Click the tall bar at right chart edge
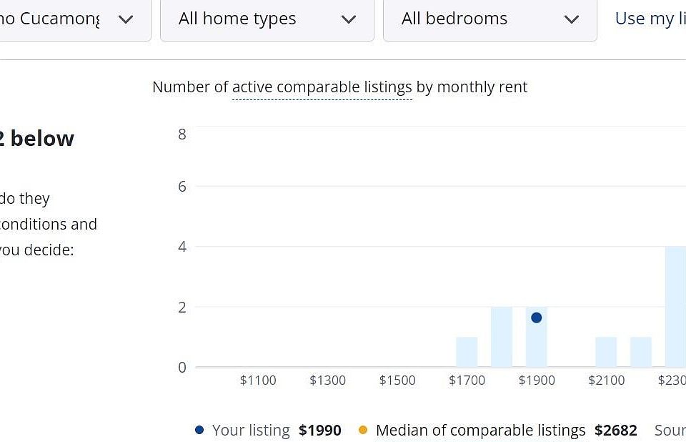 coord(675,307)
